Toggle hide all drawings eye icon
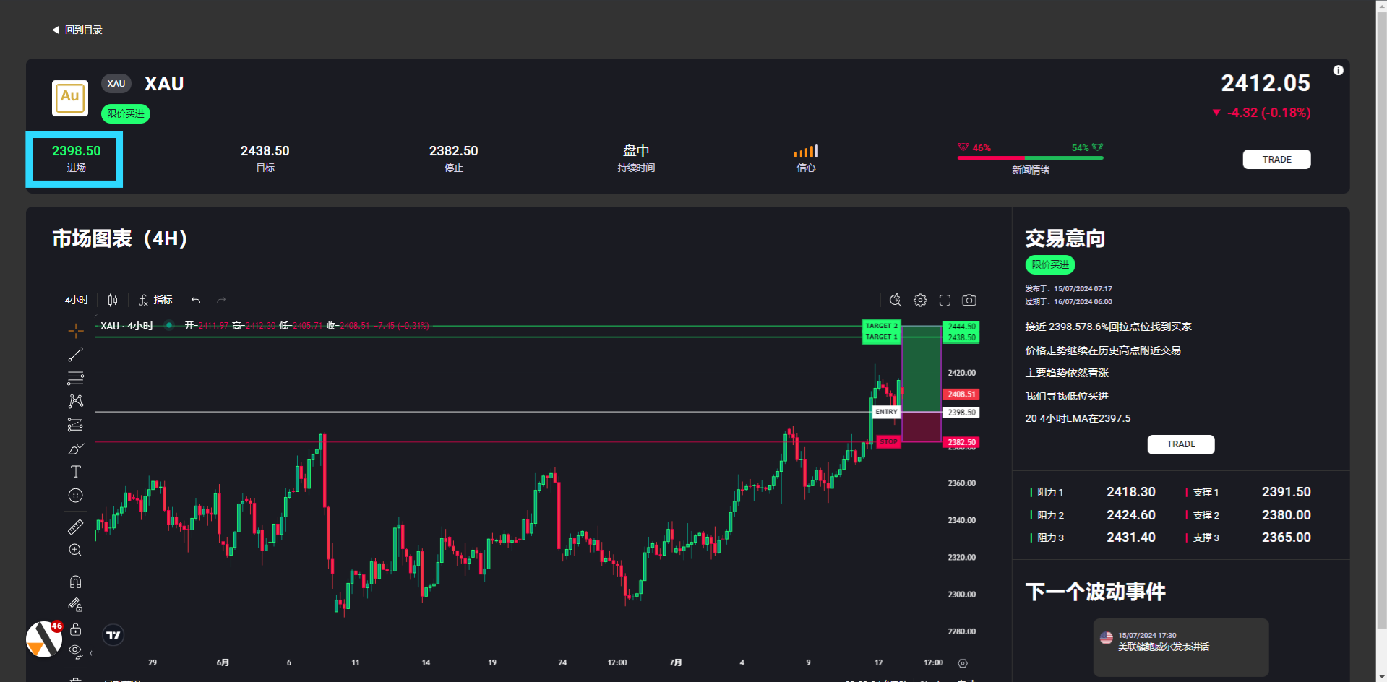Screen dimensions: 1387x682 tap(75, 651)
